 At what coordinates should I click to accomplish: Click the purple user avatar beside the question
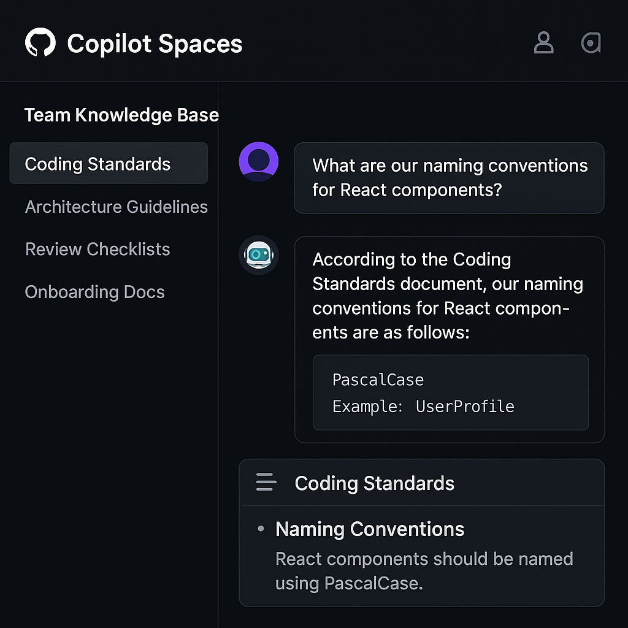[x=258, y=161]
